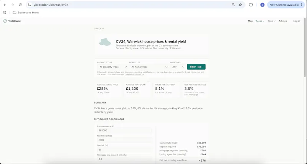Open the Bookmarks Menu folder
The height and width of the screenshot is (164, 307).
point(26,13)
